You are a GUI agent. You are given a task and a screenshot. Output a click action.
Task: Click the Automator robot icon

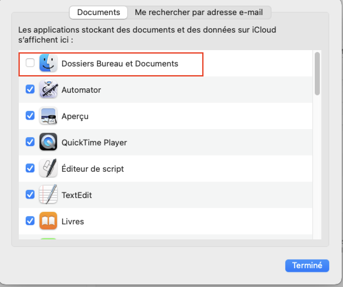pyautogui.click(x=48, y=89)
